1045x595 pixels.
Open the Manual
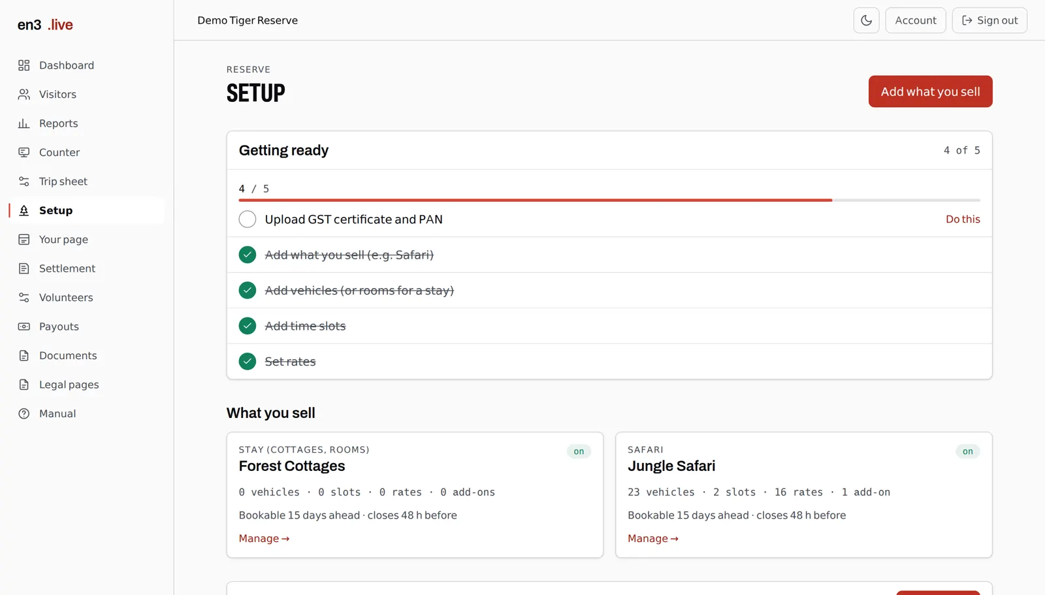88,413
